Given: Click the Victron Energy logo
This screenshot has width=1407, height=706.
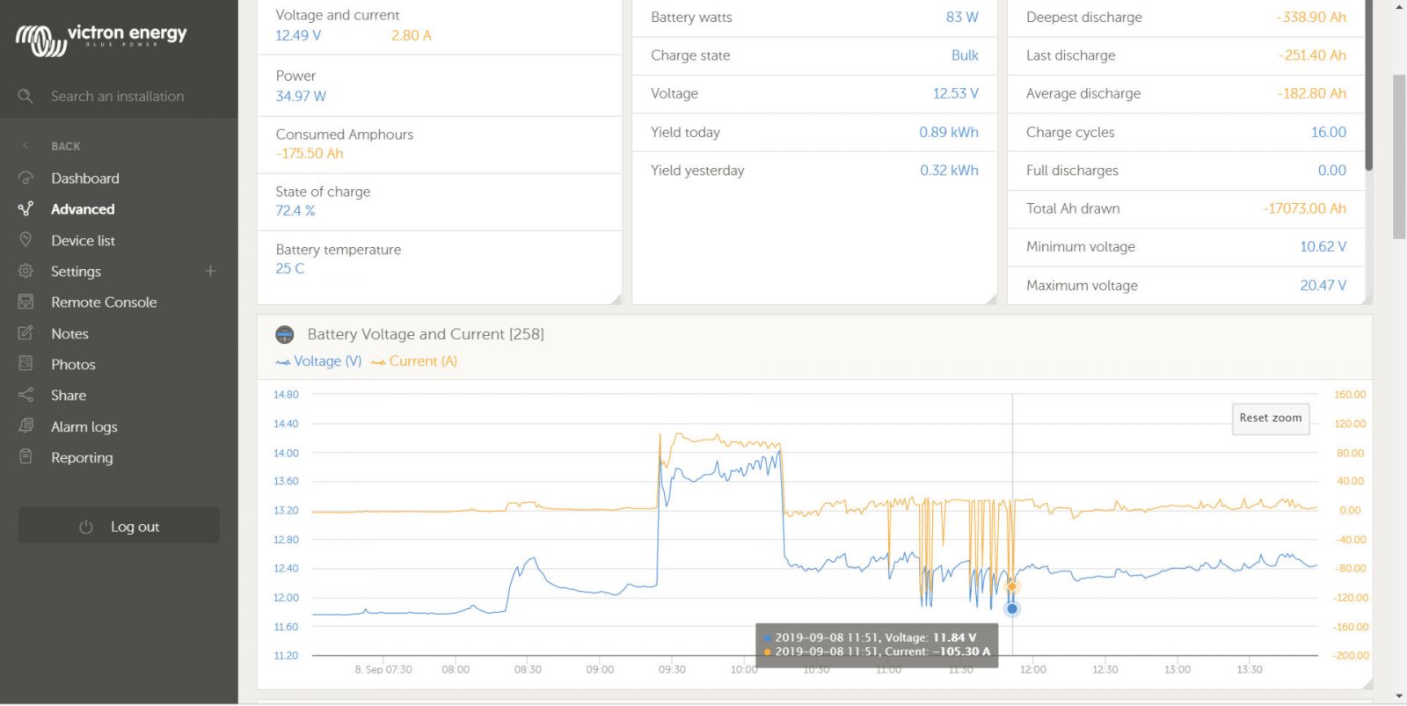Looking at the screenshot, I should (x=100, y=38).
